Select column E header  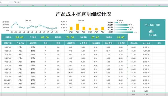coord(45,5)
